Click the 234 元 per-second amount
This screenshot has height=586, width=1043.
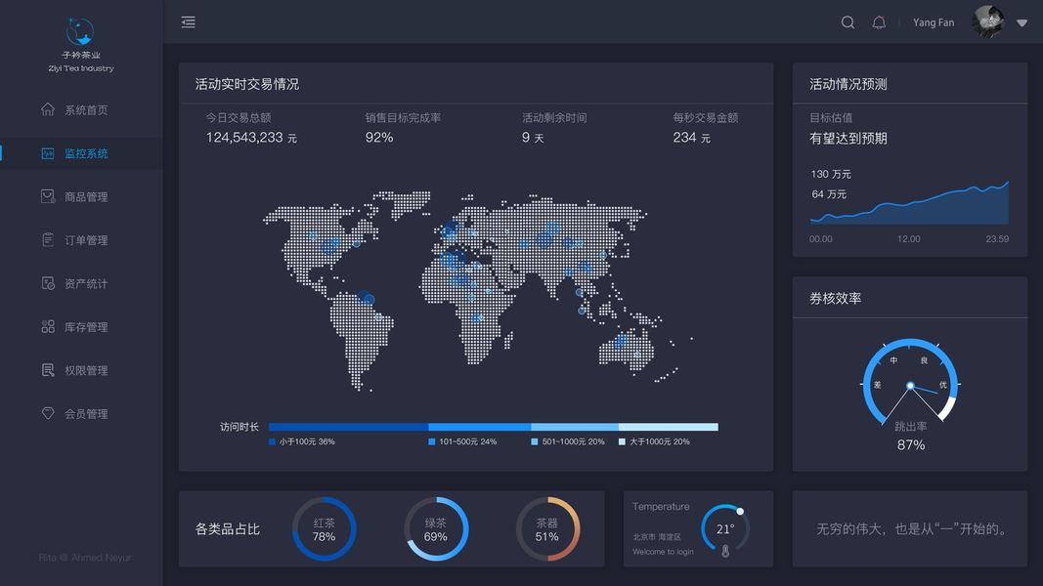pos(691,138)
